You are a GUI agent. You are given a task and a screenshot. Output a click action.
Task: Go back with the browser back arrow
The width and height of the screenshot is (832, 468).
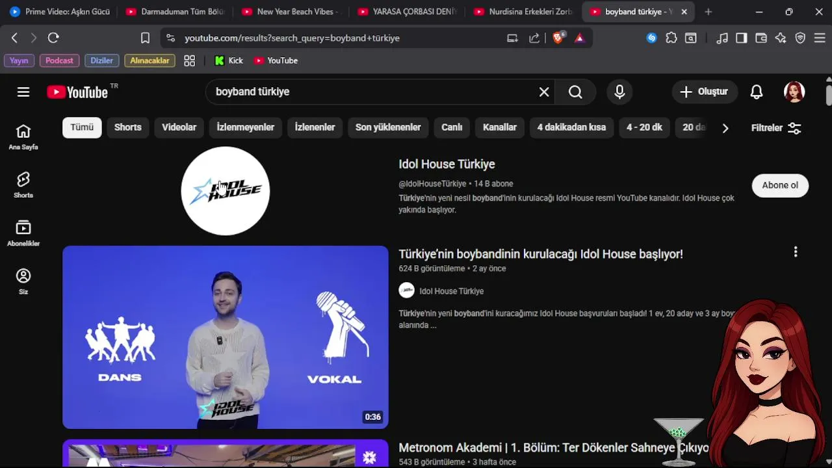tap(14, 38)
